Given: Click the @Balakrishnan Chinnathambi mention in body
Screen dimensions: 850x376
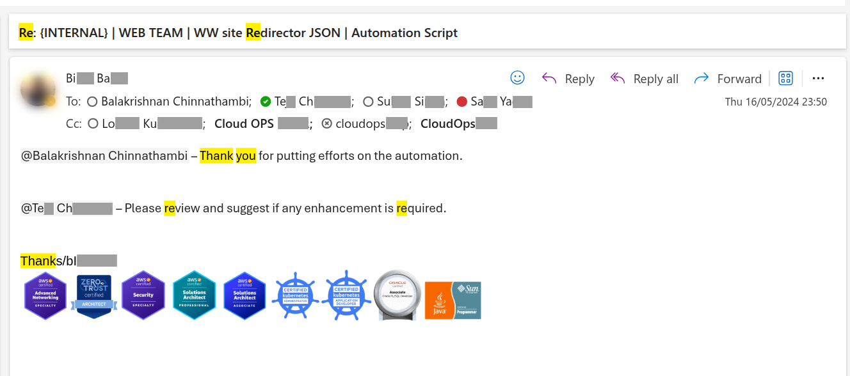Looking at the screenshot, I should 104,156.
